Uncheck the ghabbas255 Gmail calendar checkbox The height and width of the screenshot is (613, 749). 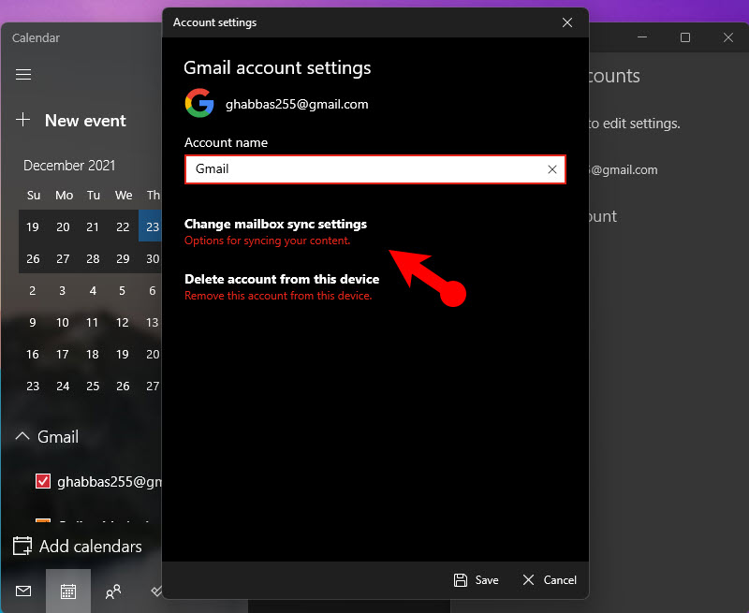43,481
